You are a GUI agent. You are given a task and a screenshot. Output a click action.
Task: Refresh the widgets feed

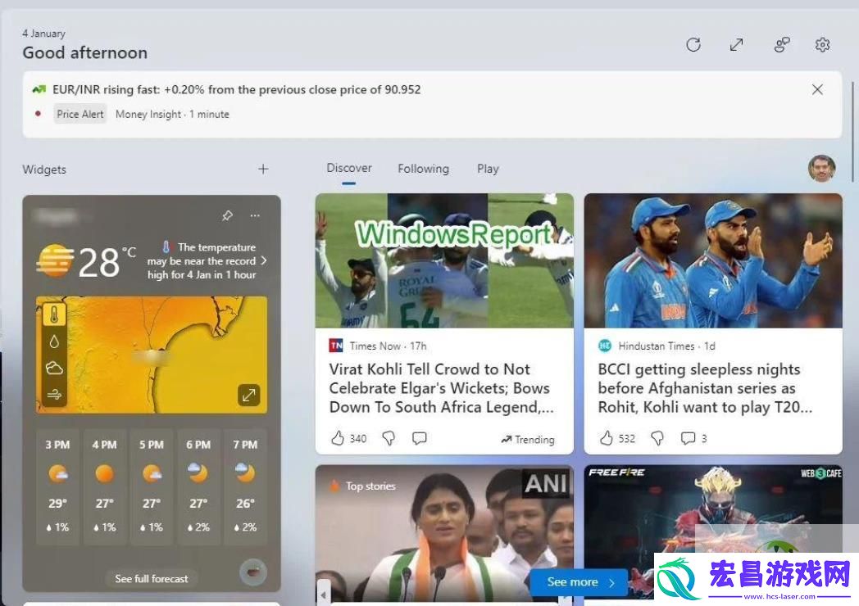click(x=693, y=44)
